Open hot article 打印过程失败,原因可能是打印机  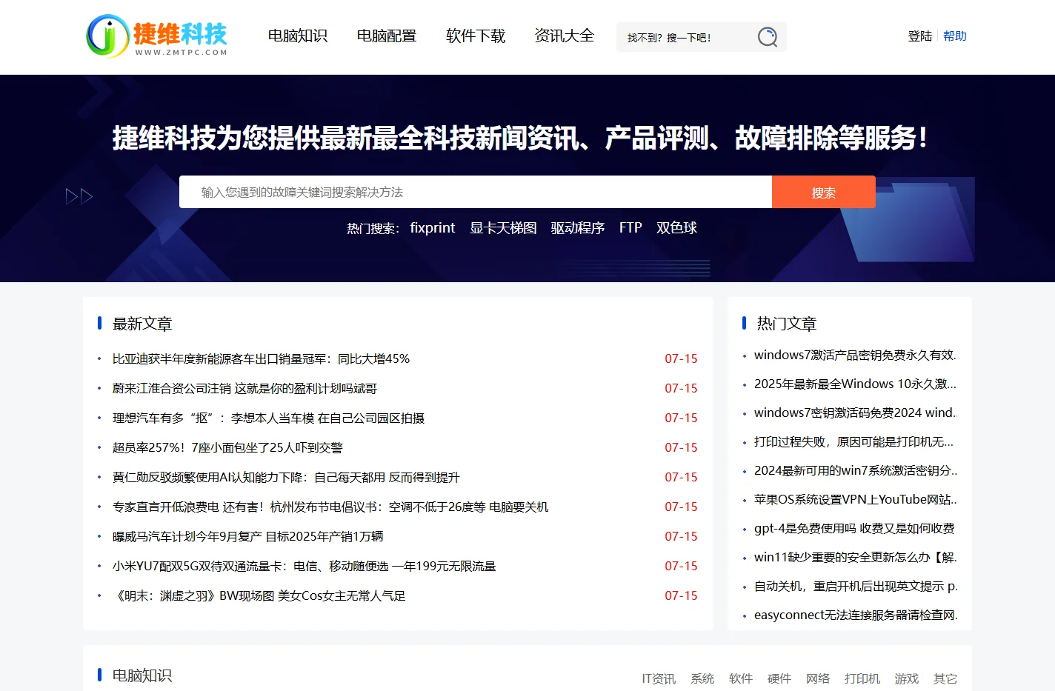tap(853, 441)
